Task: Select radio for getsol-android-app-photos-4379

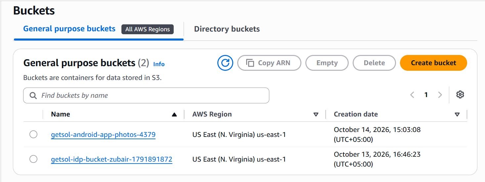Action: (x=33, y=134)
